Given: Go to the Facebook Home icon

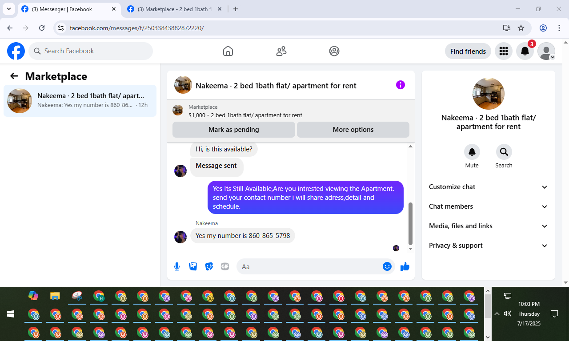Looking at the screenshot, I should tap(228, 51).
